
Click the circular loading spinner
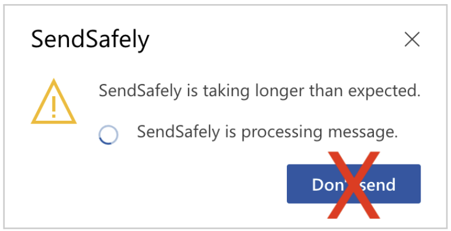[109, 135]
